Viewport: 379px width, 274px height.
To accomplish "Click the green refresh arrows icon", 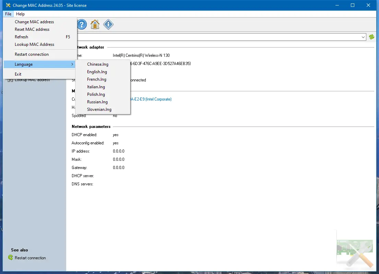I will click(371, 37).
